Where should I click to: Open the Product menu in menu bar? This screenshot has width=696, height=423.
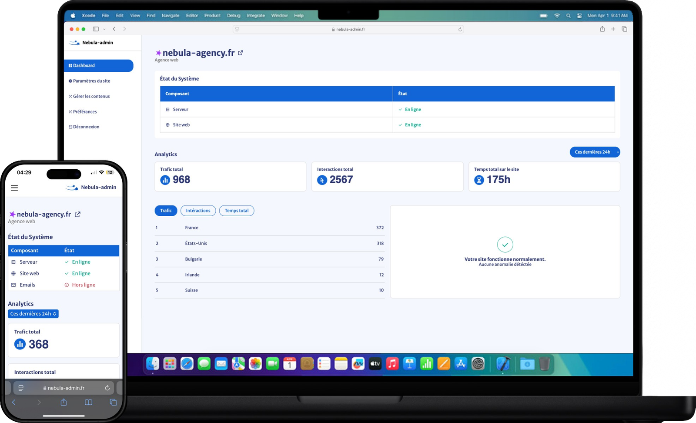pos(212,16)
